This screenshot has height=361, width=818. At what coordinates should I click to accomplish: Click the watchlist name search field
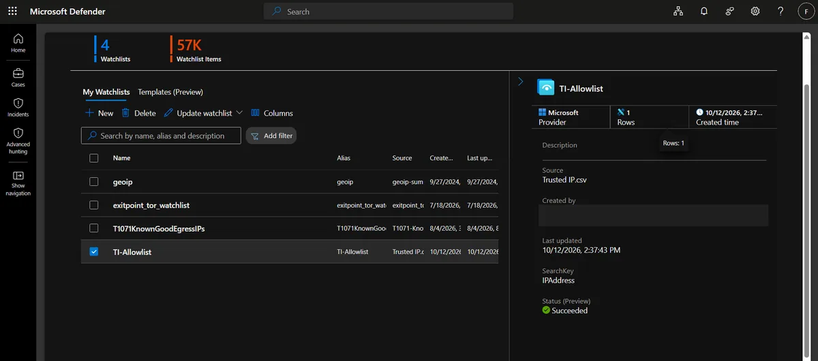[161, 136]
